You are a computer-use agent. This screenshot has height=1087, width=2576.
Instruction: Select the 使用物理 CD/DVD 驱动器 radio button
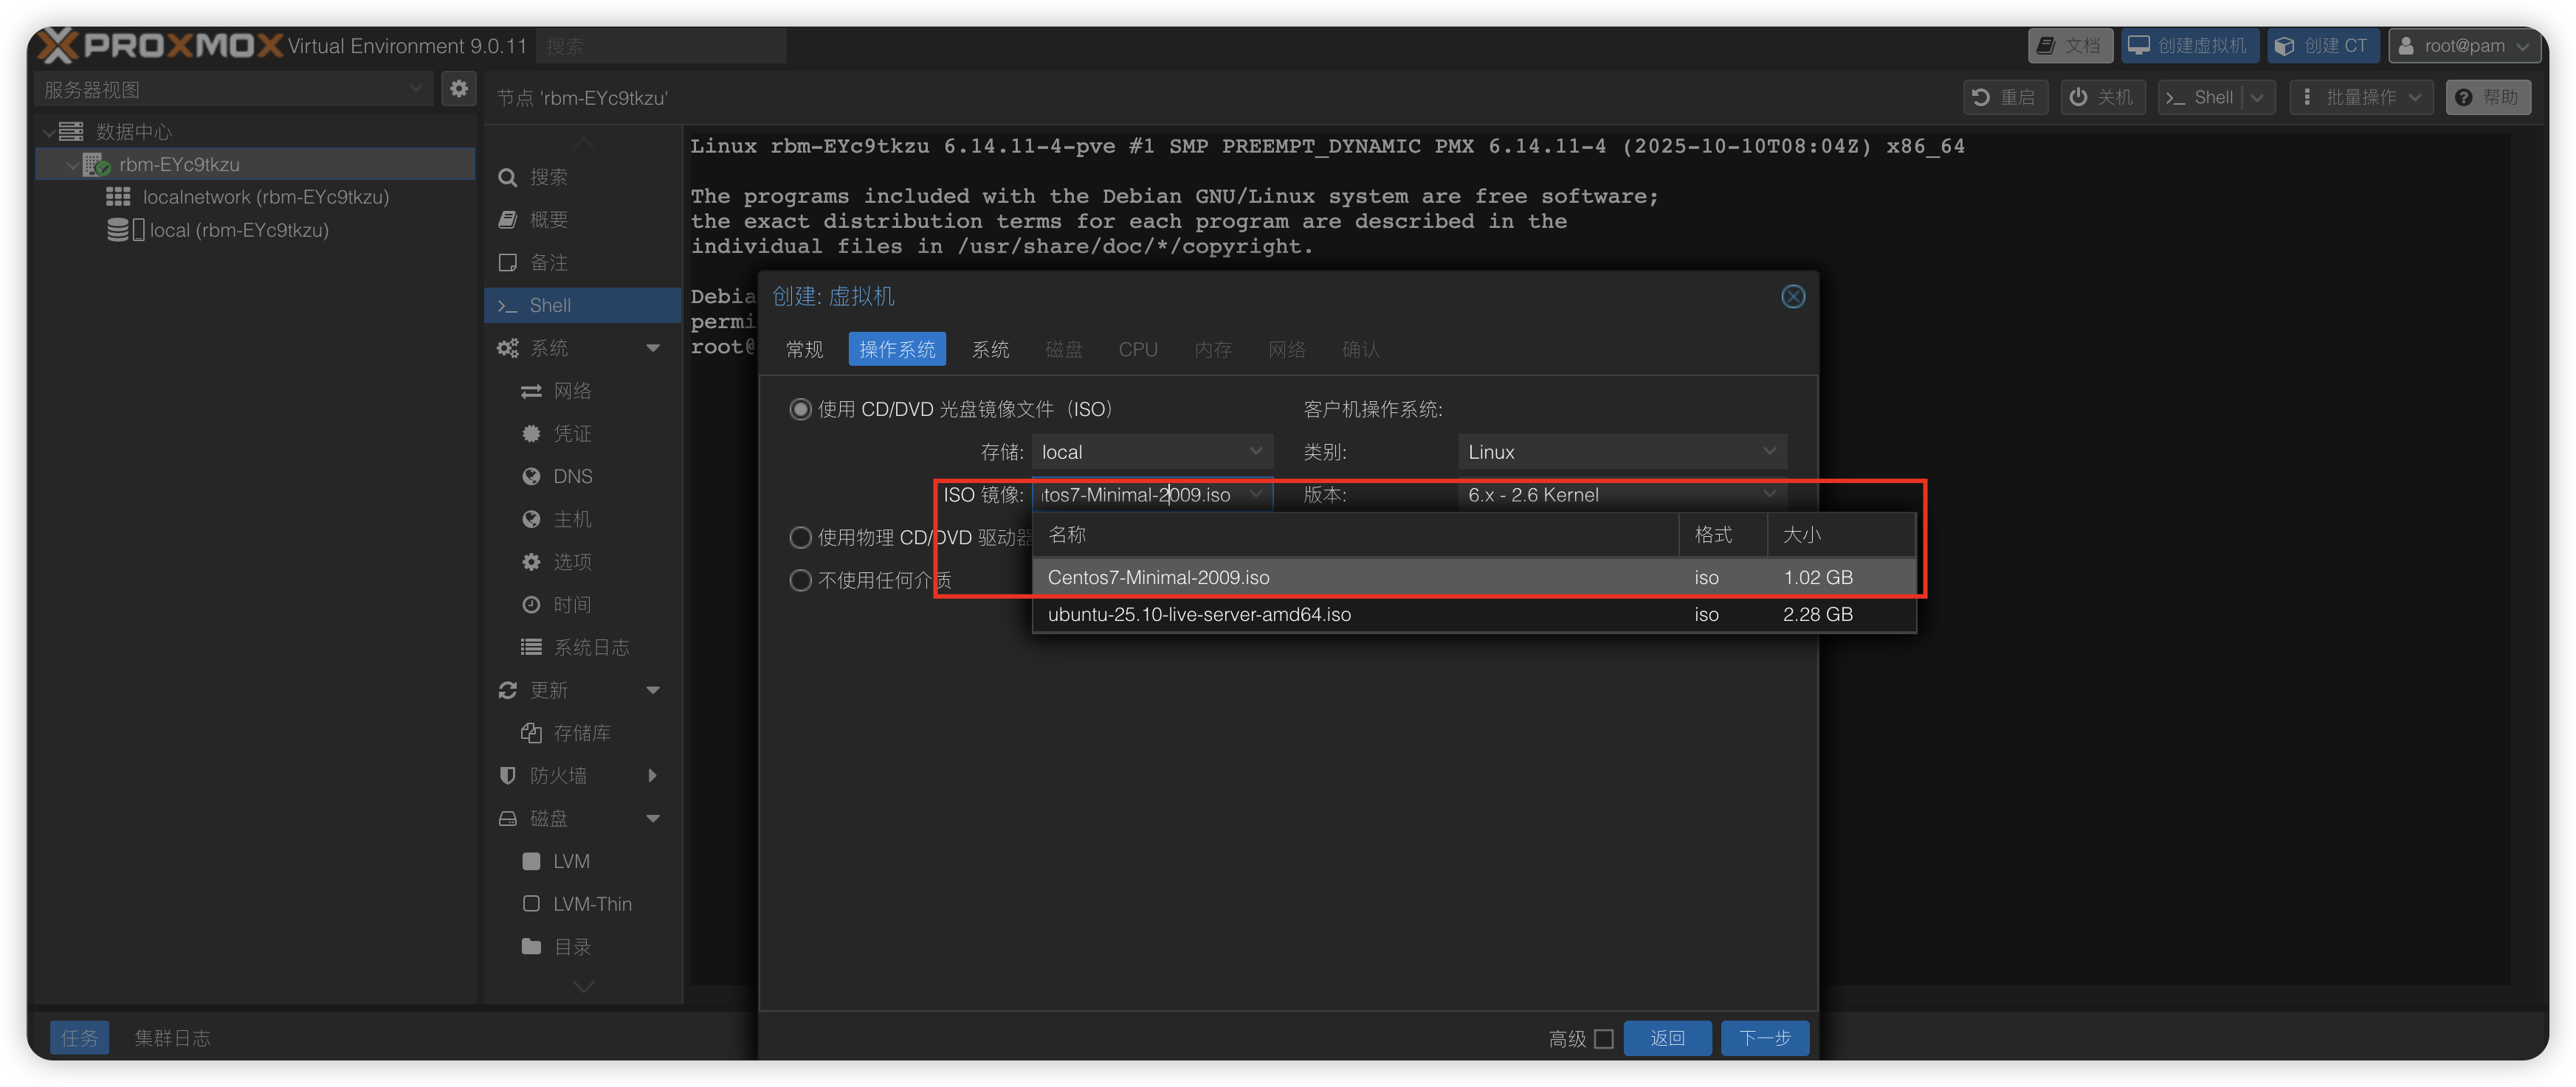[800, 538]
